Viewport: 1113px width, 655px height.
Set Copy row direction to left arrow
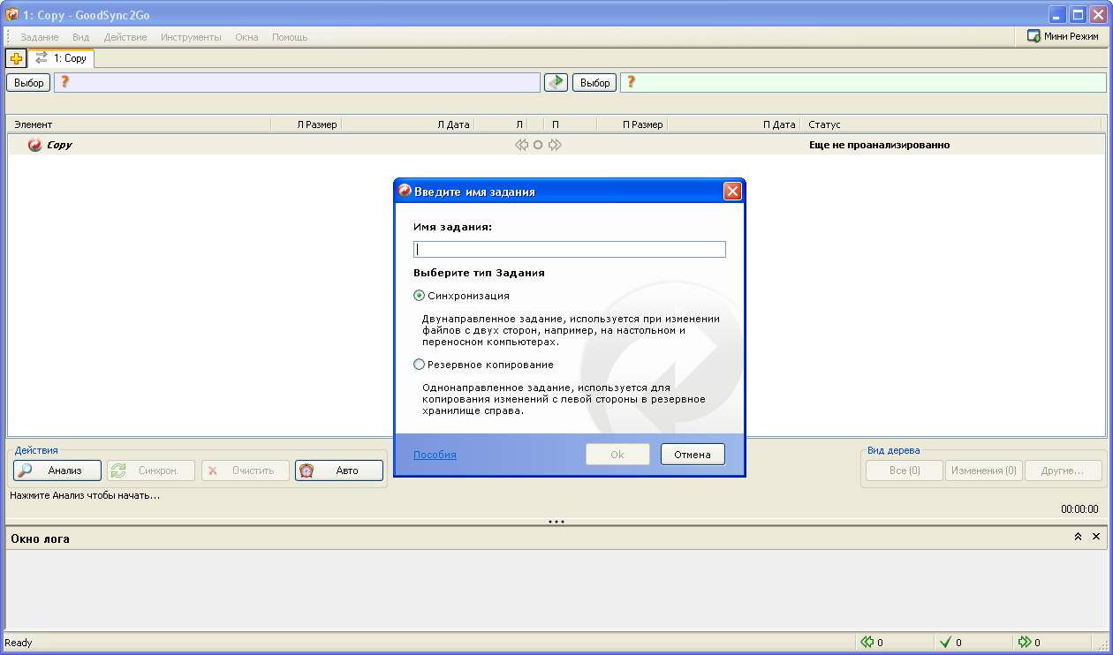pyautogui.click(x=521, y=145)
